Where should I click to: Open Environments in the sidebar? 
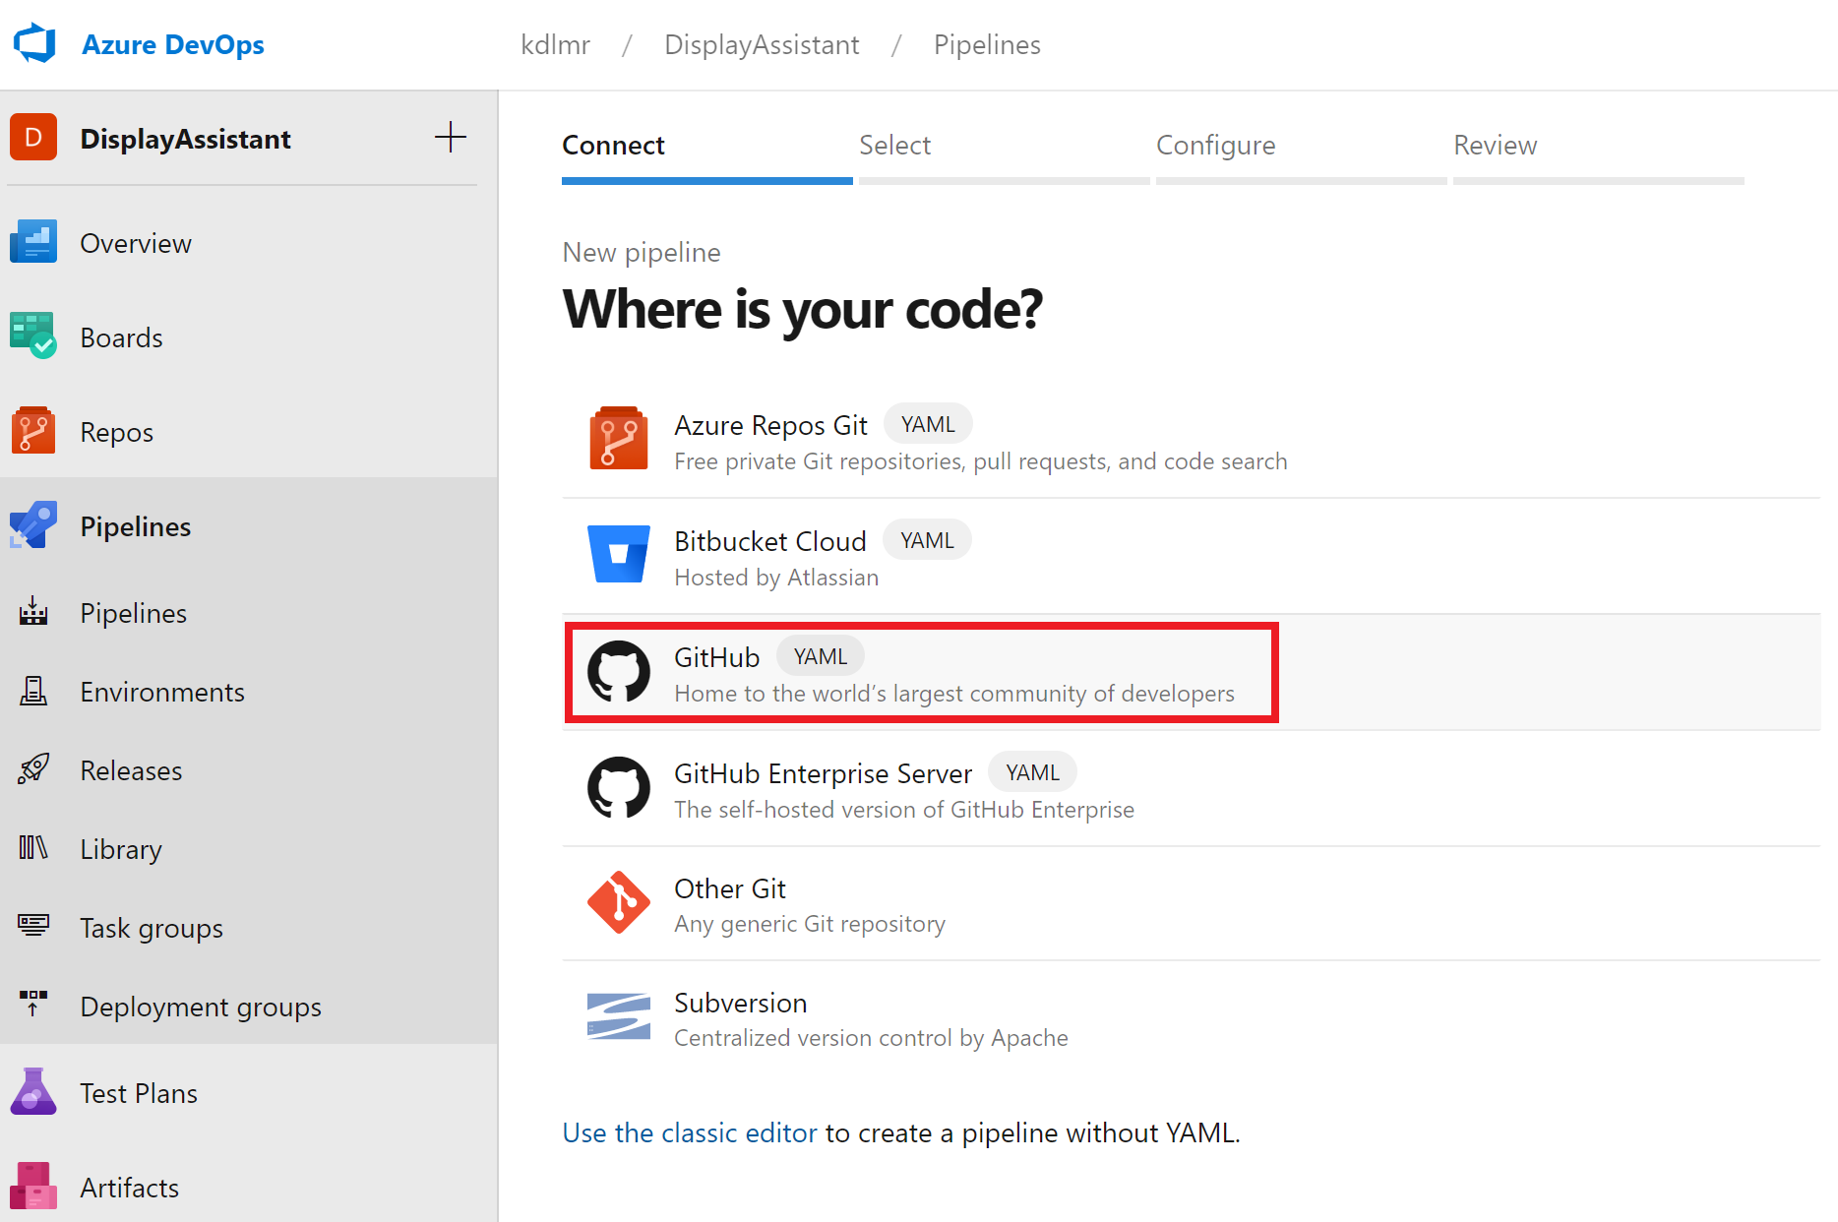point(161,692)
